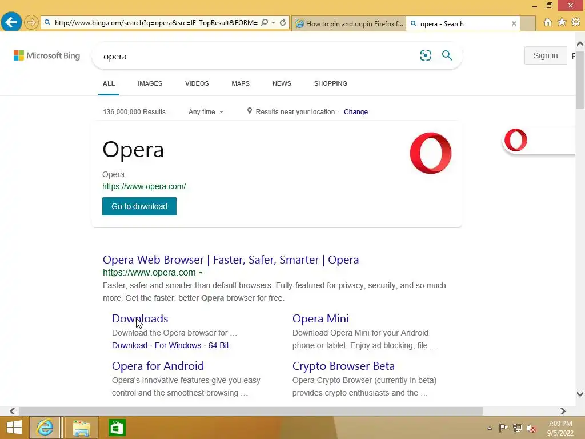Open the Downloads sitelink
Viewport: 585px width, 439px height.
click(140, 318)
